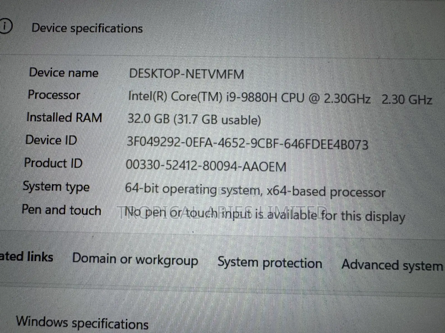
Task: Select the Product ID value 00330-52412-80094-AAOEM
Action: (206, 166)
